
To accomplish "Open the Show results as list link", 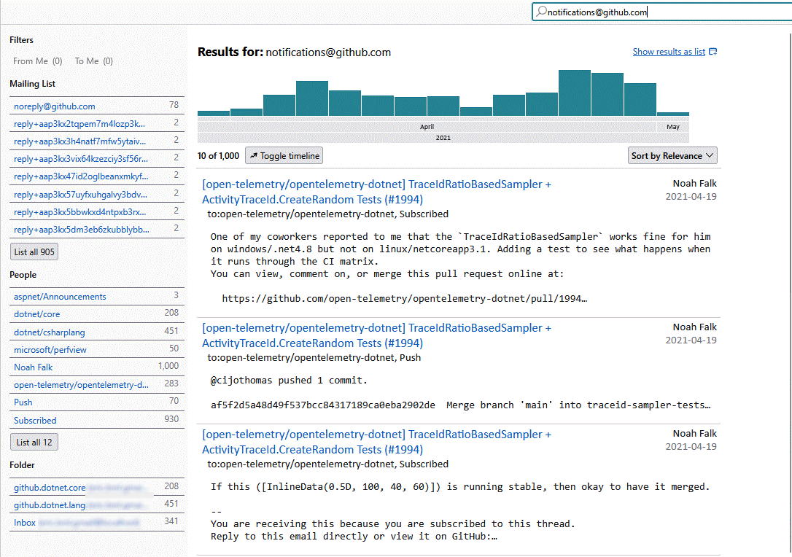I will (669, 52).
